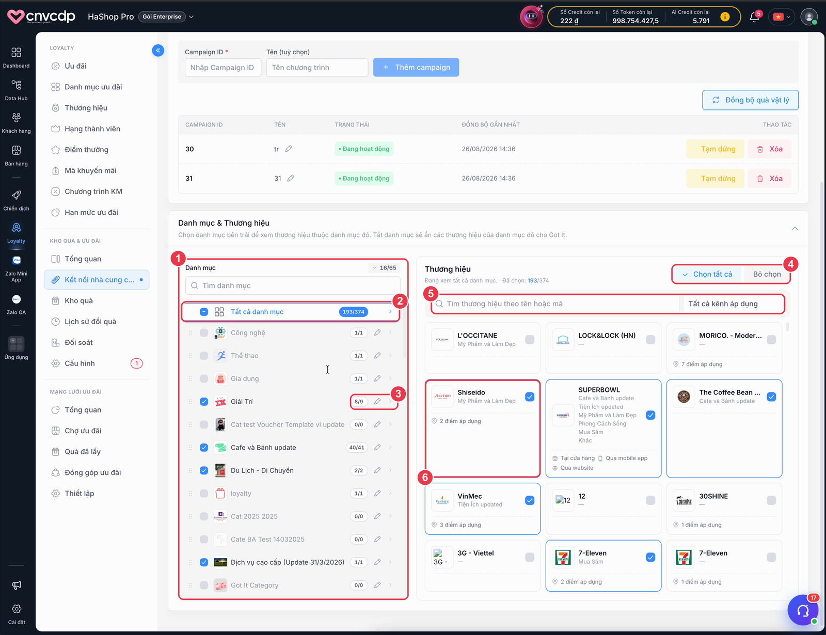Open Cấu hình menu item

click(80, 363)
